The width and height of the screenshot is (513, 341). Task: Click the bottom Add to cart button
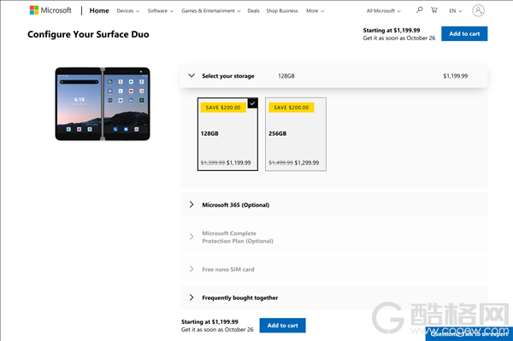tap(283, 326)
